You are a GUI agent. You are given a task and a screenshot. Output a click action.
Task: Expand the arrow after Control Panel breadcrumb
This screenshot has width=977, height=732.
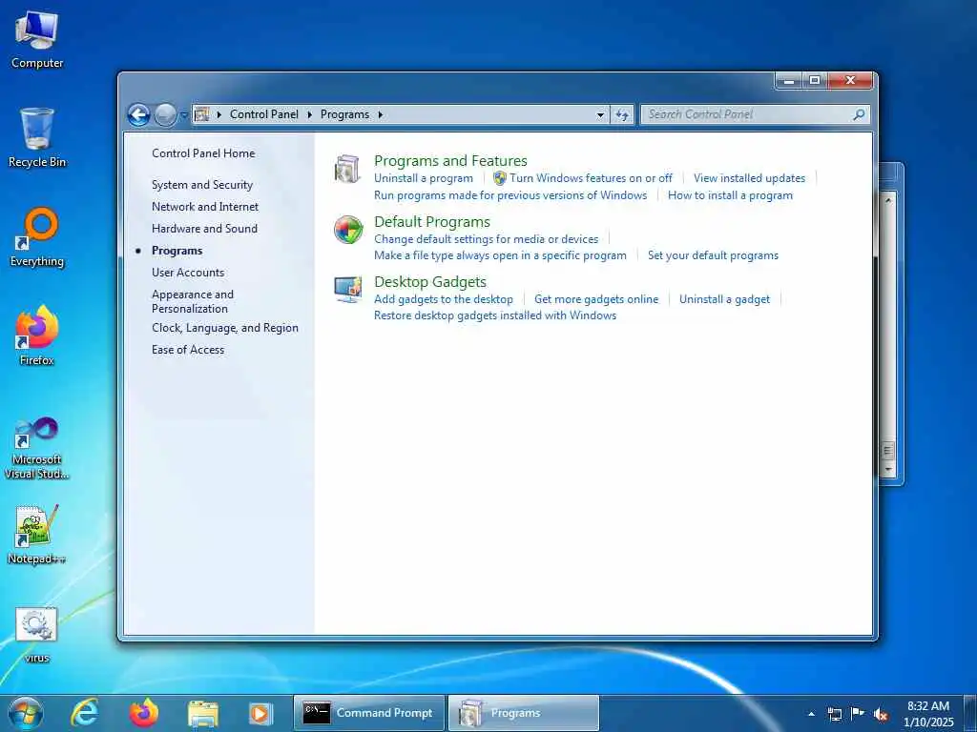310,114
